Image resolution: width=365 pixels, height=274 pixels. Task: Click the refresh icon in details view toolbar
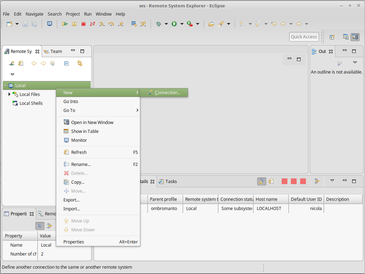click(x=271, y=181)
